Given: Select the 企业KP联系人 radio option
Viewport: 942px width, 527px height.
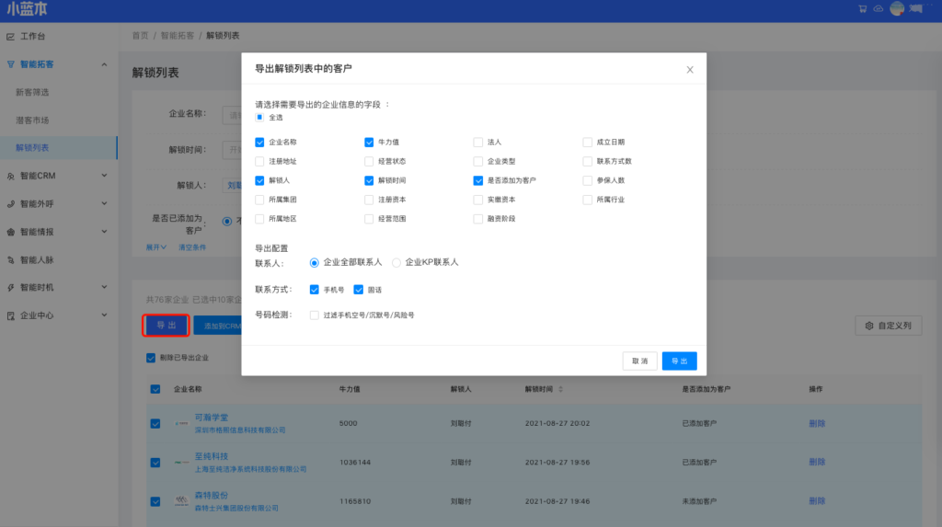Looking at the screenshot, I should [x=396, y=262].
